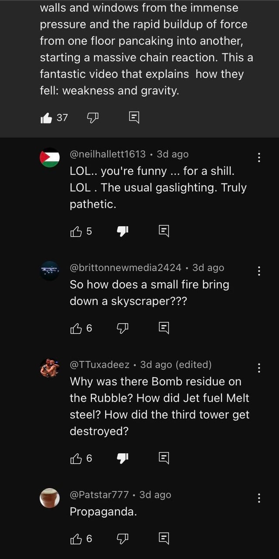Reply to brittonnewmedia2424's comment

[x=163, y=328]
